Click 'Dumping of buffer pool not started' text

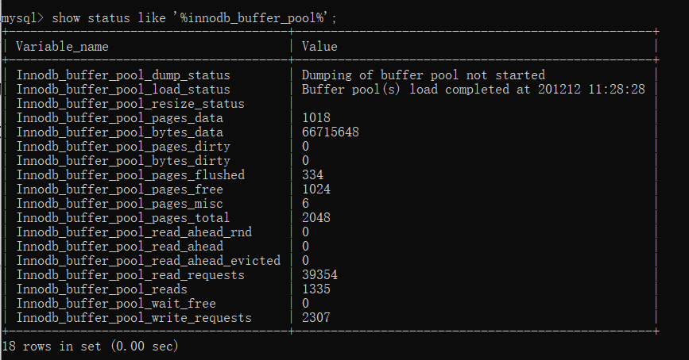tap(423, 75)
